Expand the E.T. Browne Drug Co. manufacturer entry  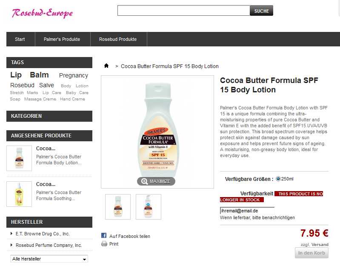point(40,234)
